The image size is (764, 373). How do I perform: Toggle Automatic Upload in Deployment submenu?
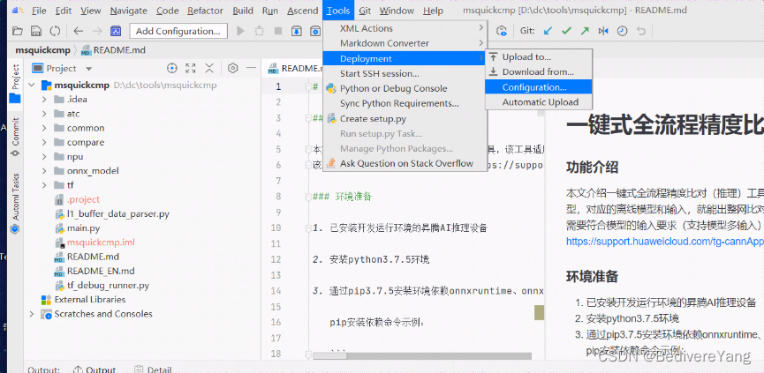(541, 102)
